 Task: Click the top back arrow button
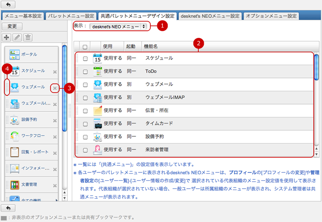point(8,4)
